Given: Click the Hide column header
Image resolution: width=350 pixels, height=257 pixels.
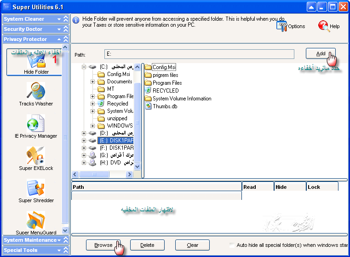Looking at the screenshot, I should click(x=290, y=187).
